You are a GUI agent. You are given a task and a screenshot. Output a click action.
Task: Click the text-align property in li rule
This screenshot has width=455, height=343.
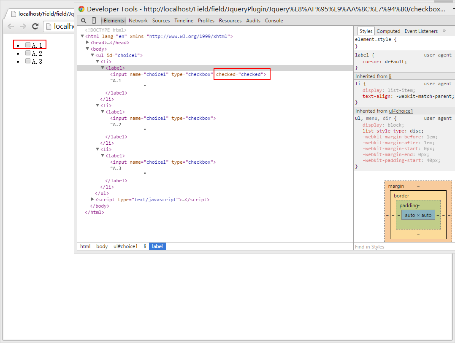[408, 96]
